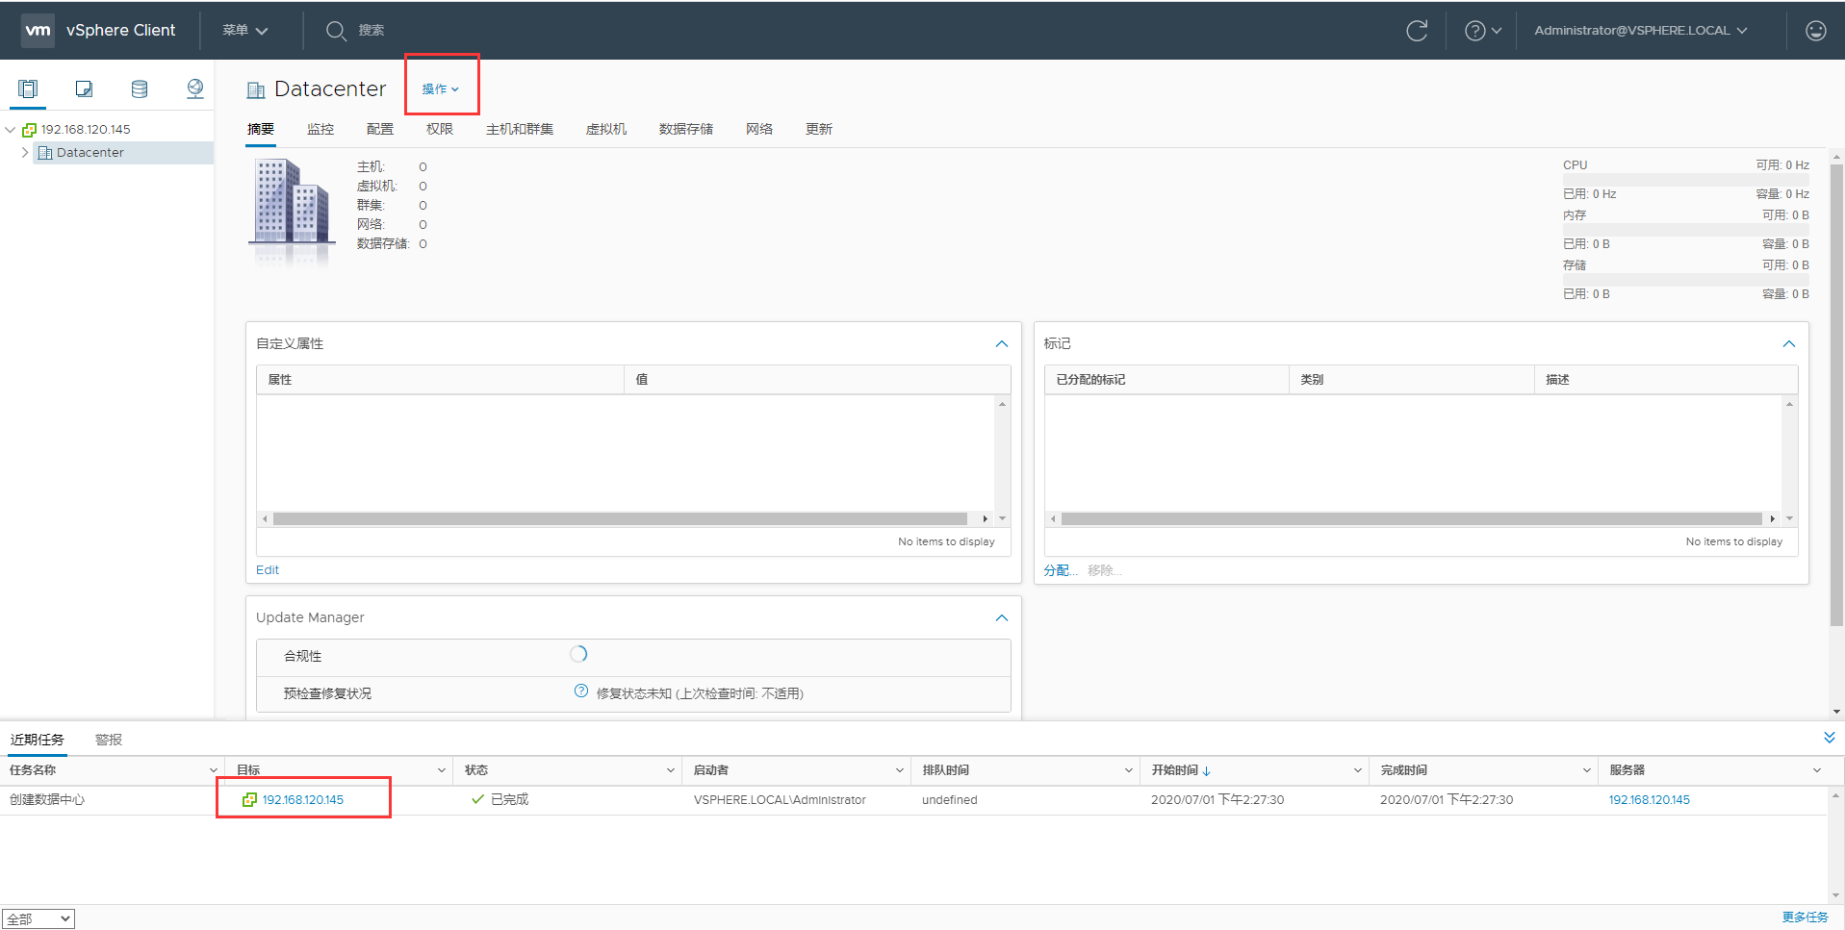
Task: Open 更多任务 to view more tasks
Action: click(1805, 917)
